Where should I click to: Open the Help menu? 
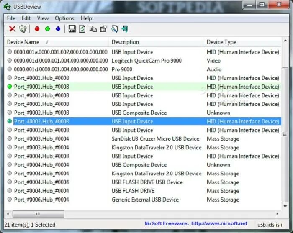pos(86,18)
